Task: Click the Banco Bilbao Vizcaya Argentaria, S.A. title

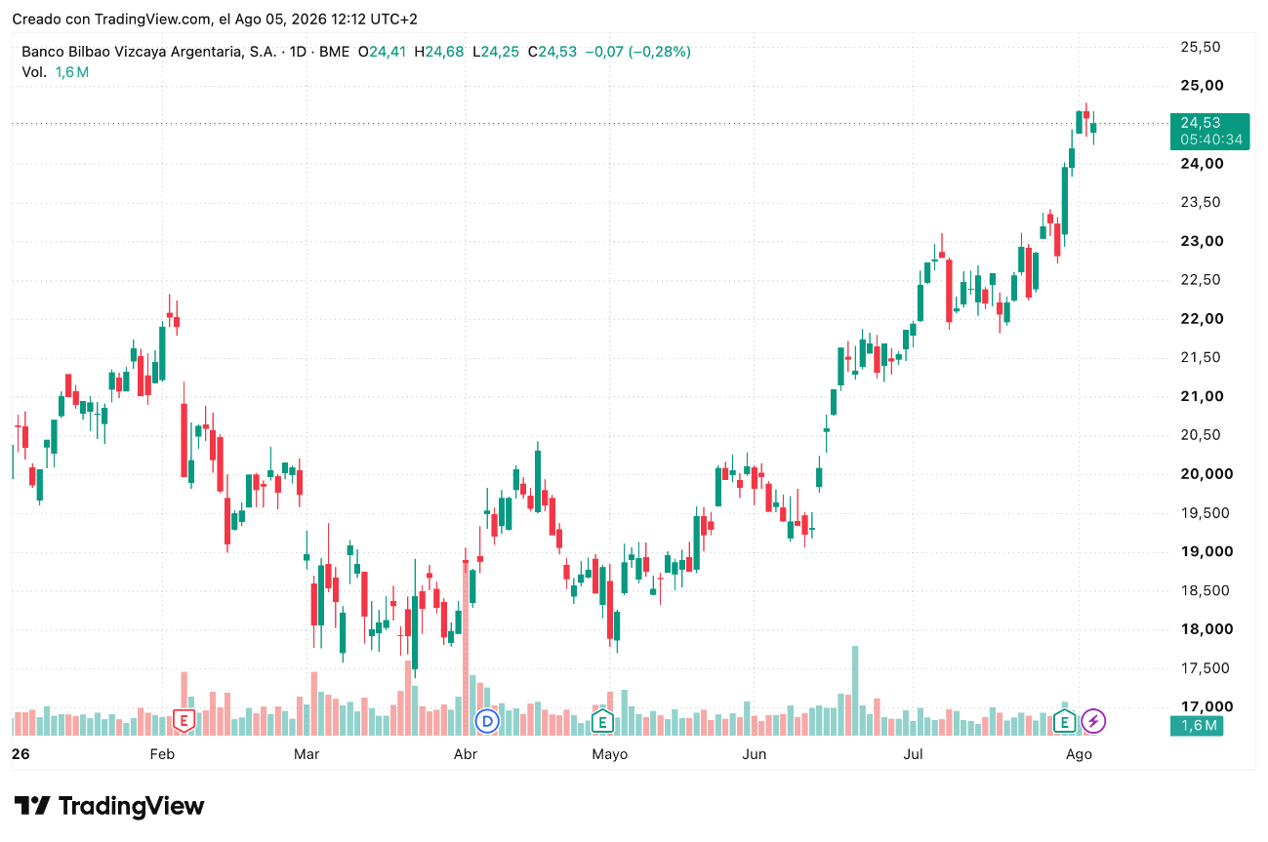Action: point(149,52)
